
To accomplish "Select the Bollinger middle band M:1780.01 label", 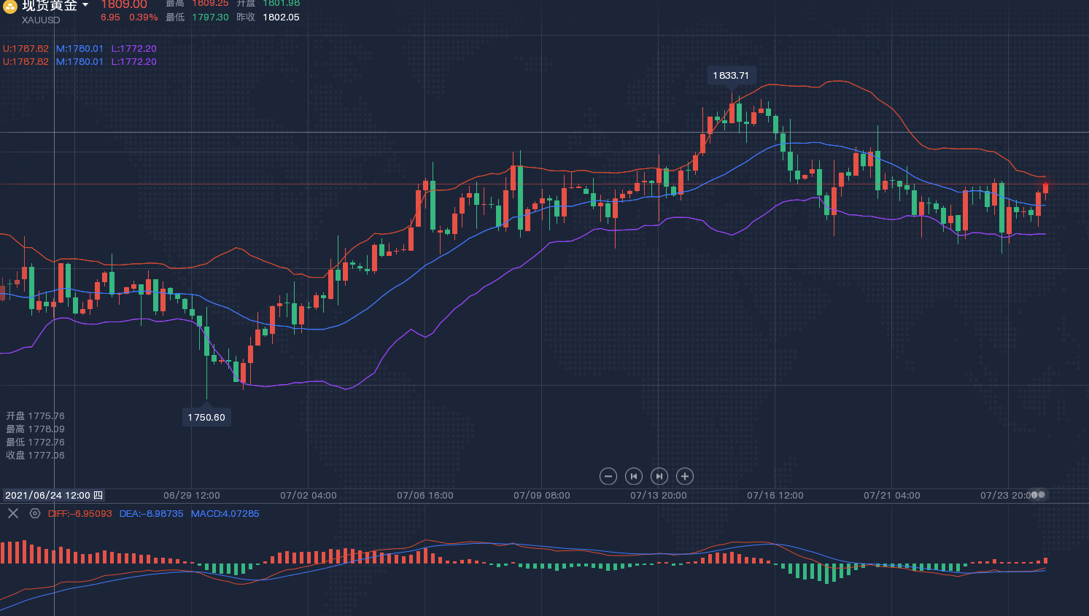I will pos(80,49).
